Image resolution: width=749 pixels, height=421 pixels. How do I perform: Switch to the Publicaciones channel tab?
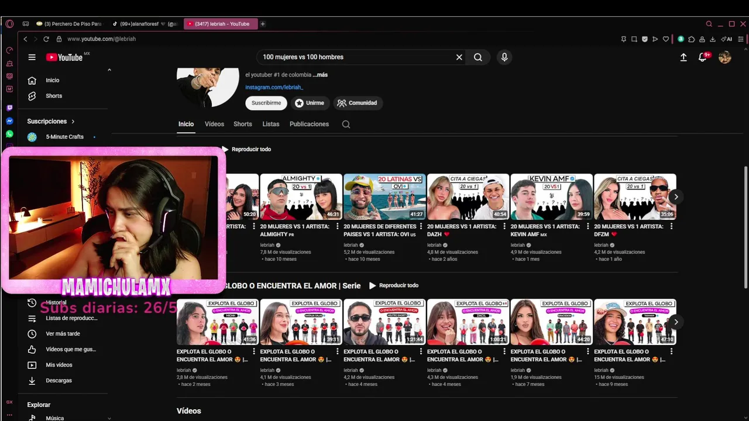click(309, 124)
